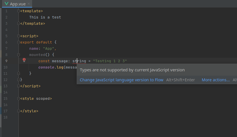The height and width of the screenshot is (137, 237).
Task: Click the fold end marker on line 12
Action: tap(19, 80)
